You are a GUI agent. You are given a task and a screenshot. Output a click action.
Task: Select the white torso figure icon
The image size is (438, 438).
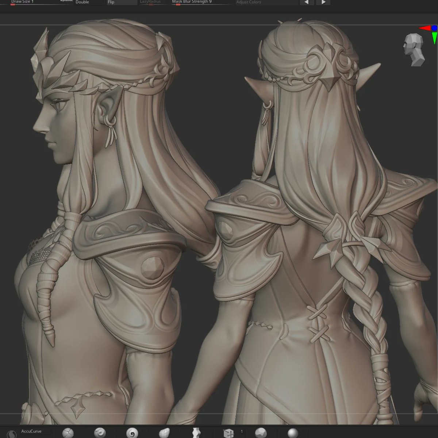(196, 433)
